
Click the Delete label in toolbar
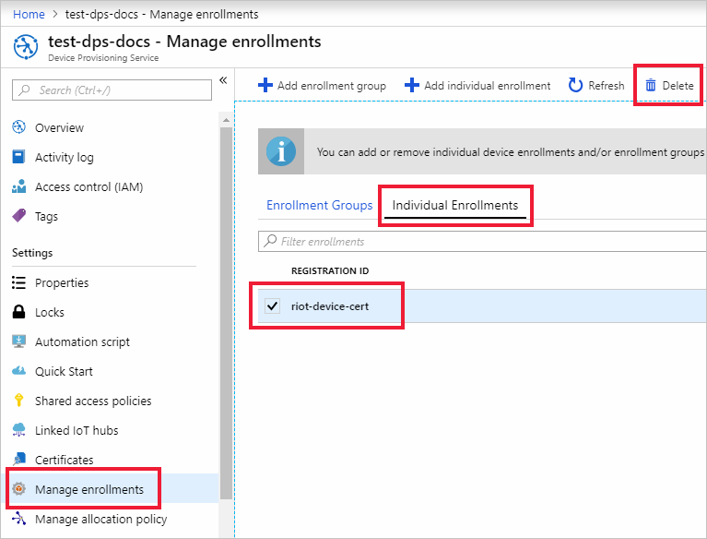[678, 86]
